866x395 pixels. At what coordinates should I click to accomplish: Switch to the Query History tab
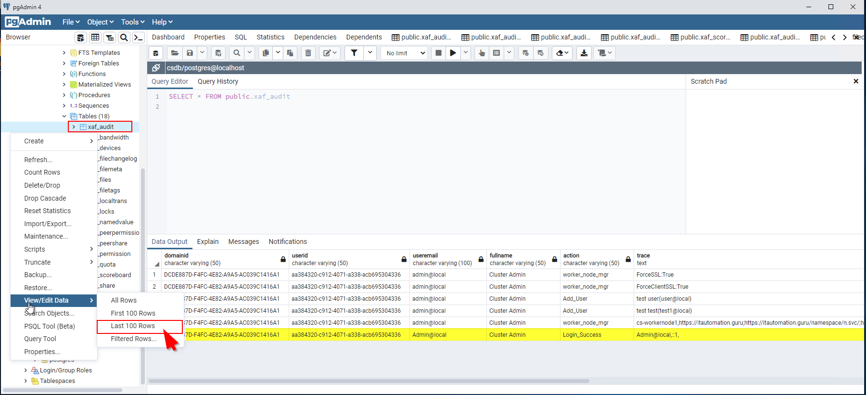click(x=218, y=82)
